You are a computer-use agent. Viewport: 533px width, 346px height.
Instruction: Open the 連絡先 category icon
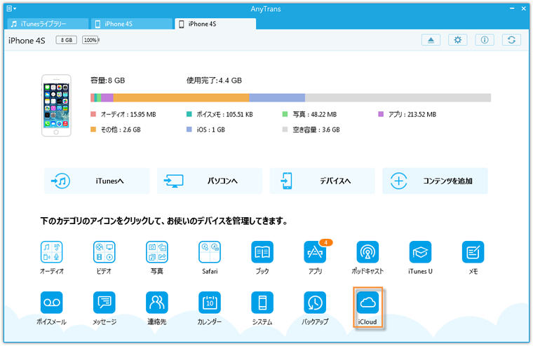click(156, 302)
